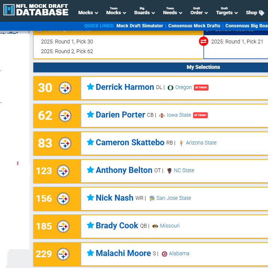
Task: Click the red trade swap icon
Action: tap(203, 42)
